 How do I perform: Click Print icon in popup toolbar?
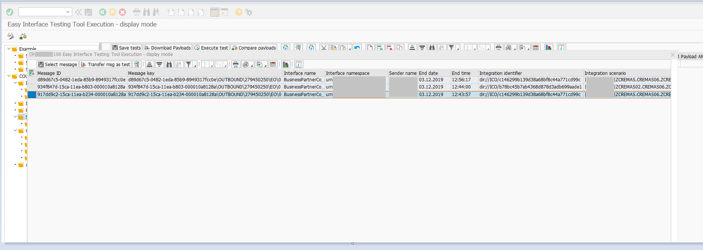(236, 65)
